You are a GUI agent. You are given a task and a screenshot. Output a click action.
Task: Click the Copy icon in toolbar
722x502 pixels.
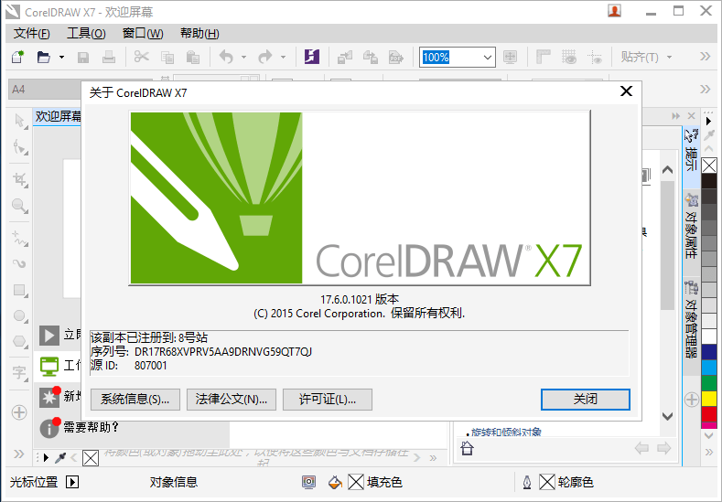[167, 58]
